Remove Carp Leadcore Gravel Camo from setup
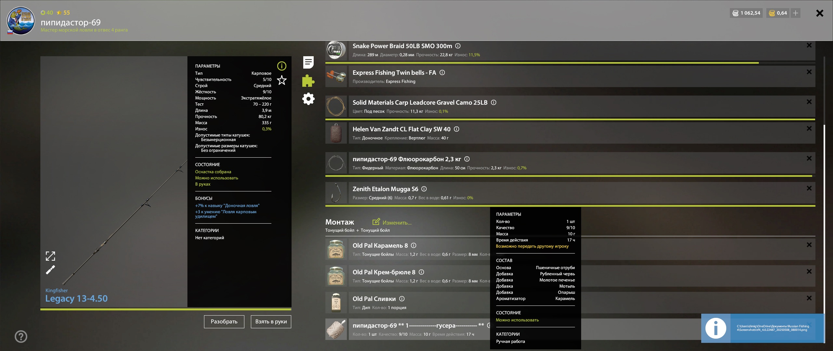833x351 pixels. point(809,102)
